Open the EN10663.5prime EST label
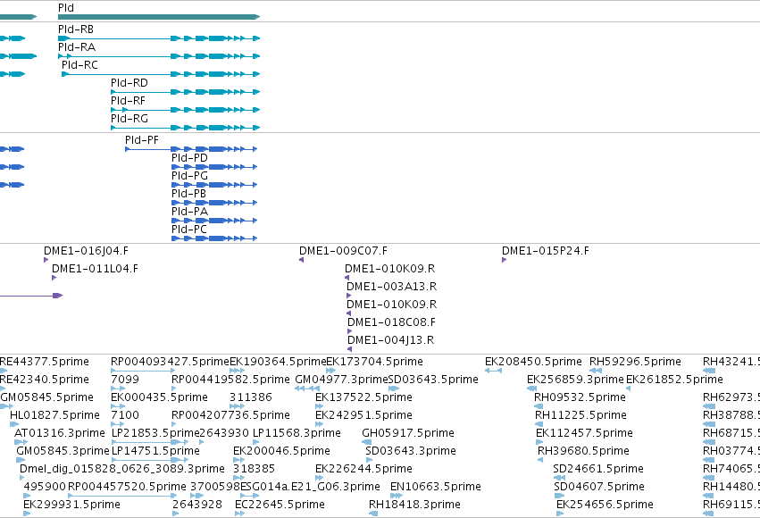 tap(436, 487)
